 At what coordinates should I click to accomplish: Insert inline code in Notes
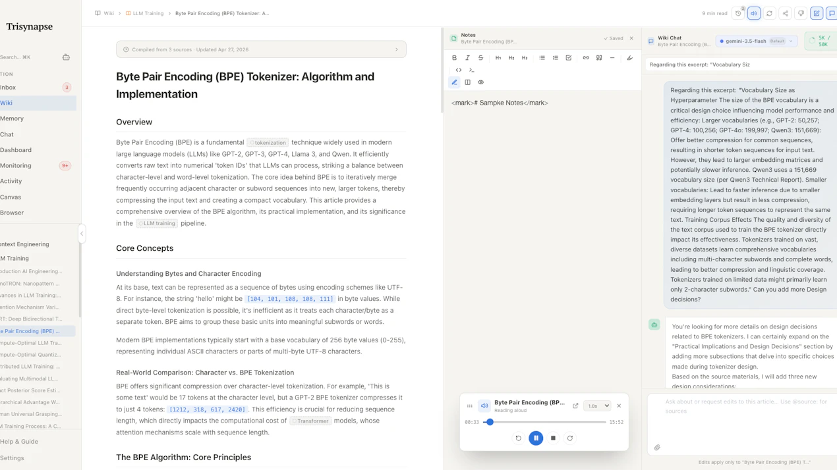tap(459, 70)
